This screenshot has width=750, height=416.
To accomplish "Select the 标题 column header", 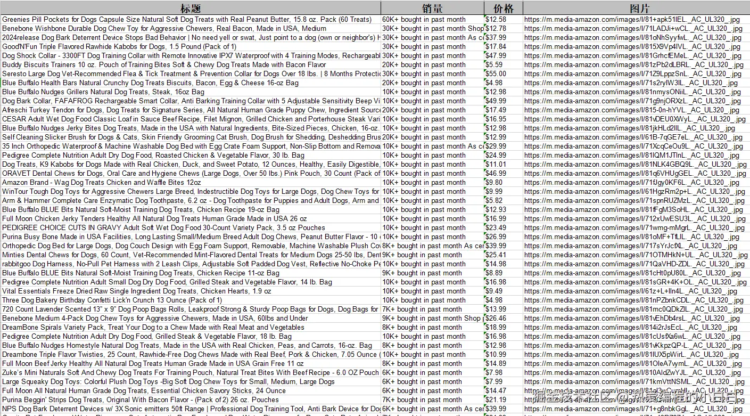I will 191,8.
